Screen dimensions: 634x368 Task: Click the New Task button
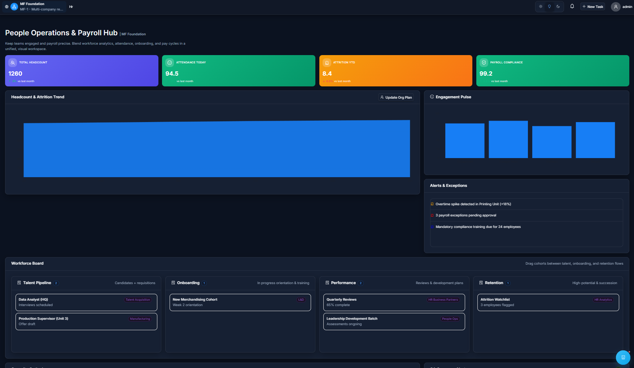point(593,6)
